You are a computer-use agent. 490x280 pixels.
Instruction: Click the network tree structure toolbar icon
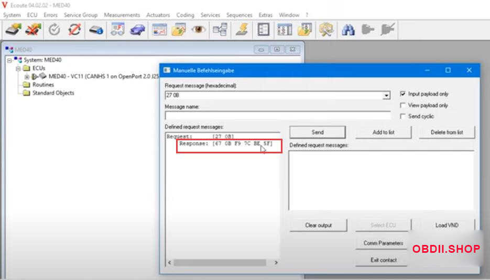(219, 30)
